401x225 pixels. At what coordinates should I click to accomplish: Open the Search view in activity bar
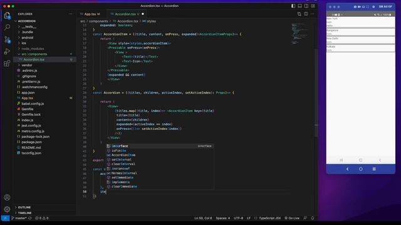coord(7,27)
